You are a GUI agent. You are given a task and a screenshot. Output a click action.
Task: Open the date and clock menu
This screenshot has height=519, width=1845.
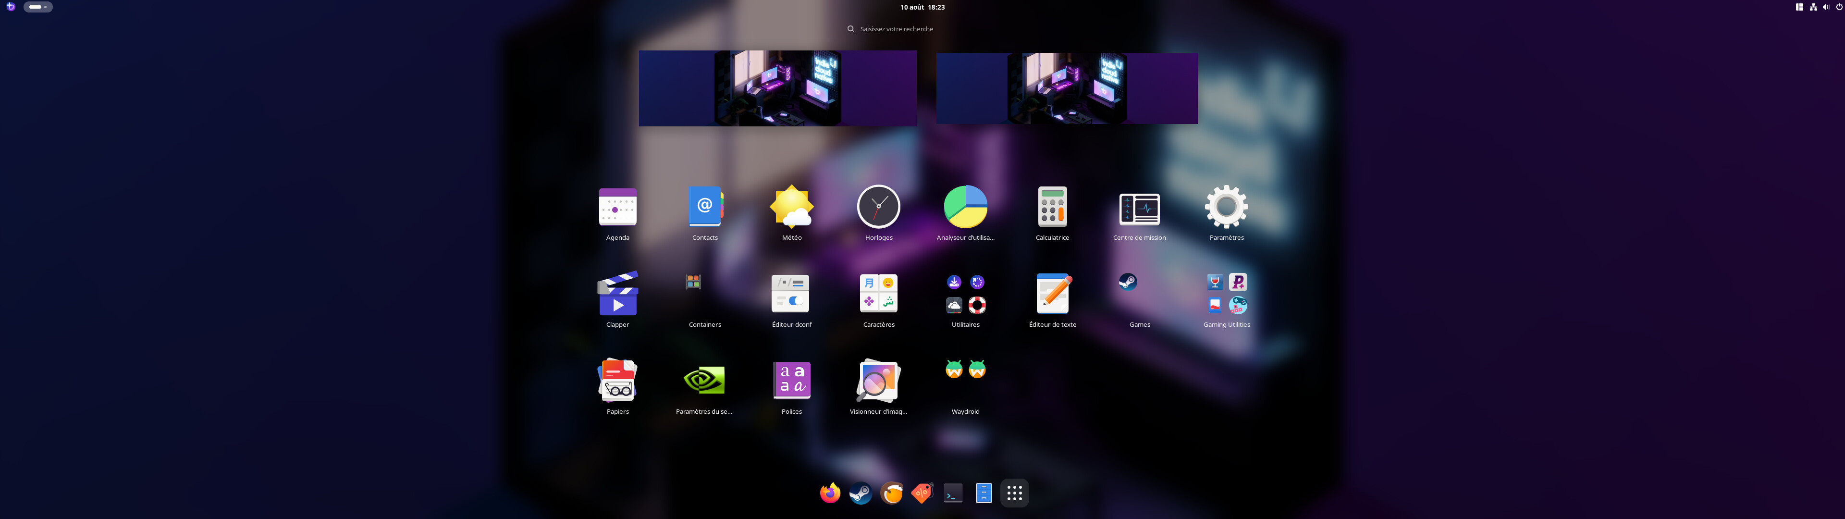[x=922, y=7]
